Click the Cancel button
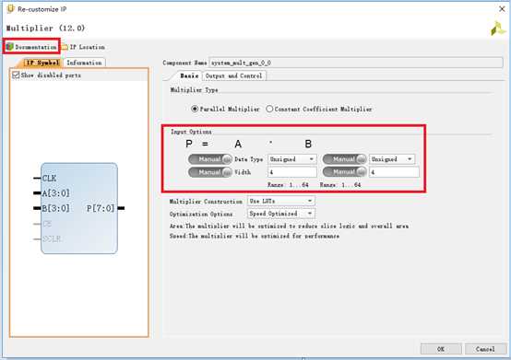The image size is (511, 360). tap(485, 349)
